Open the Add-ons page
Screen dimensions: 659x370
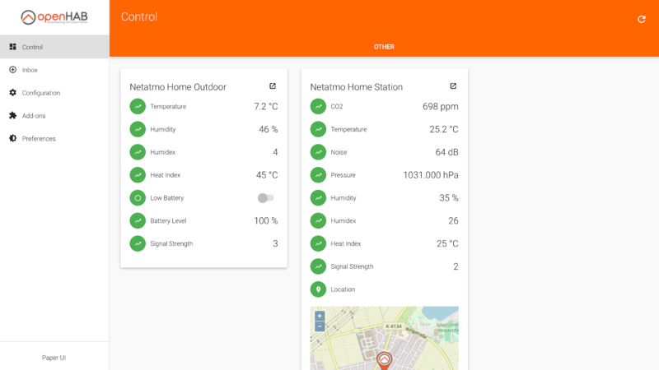[x=34, y=116]
